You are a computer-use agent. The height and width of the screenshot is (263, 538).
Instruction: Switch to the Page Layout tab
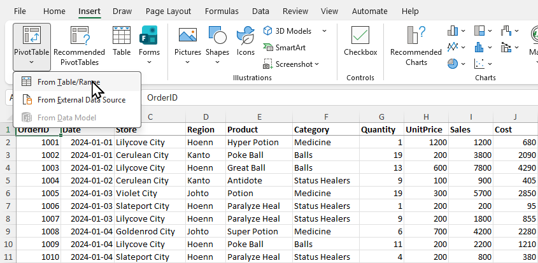168,11
